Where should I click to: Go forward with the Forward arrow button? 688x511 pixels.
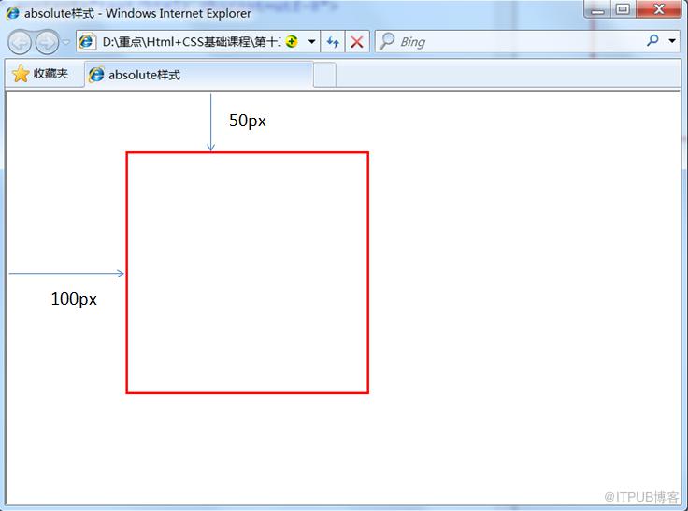(47, 43)
